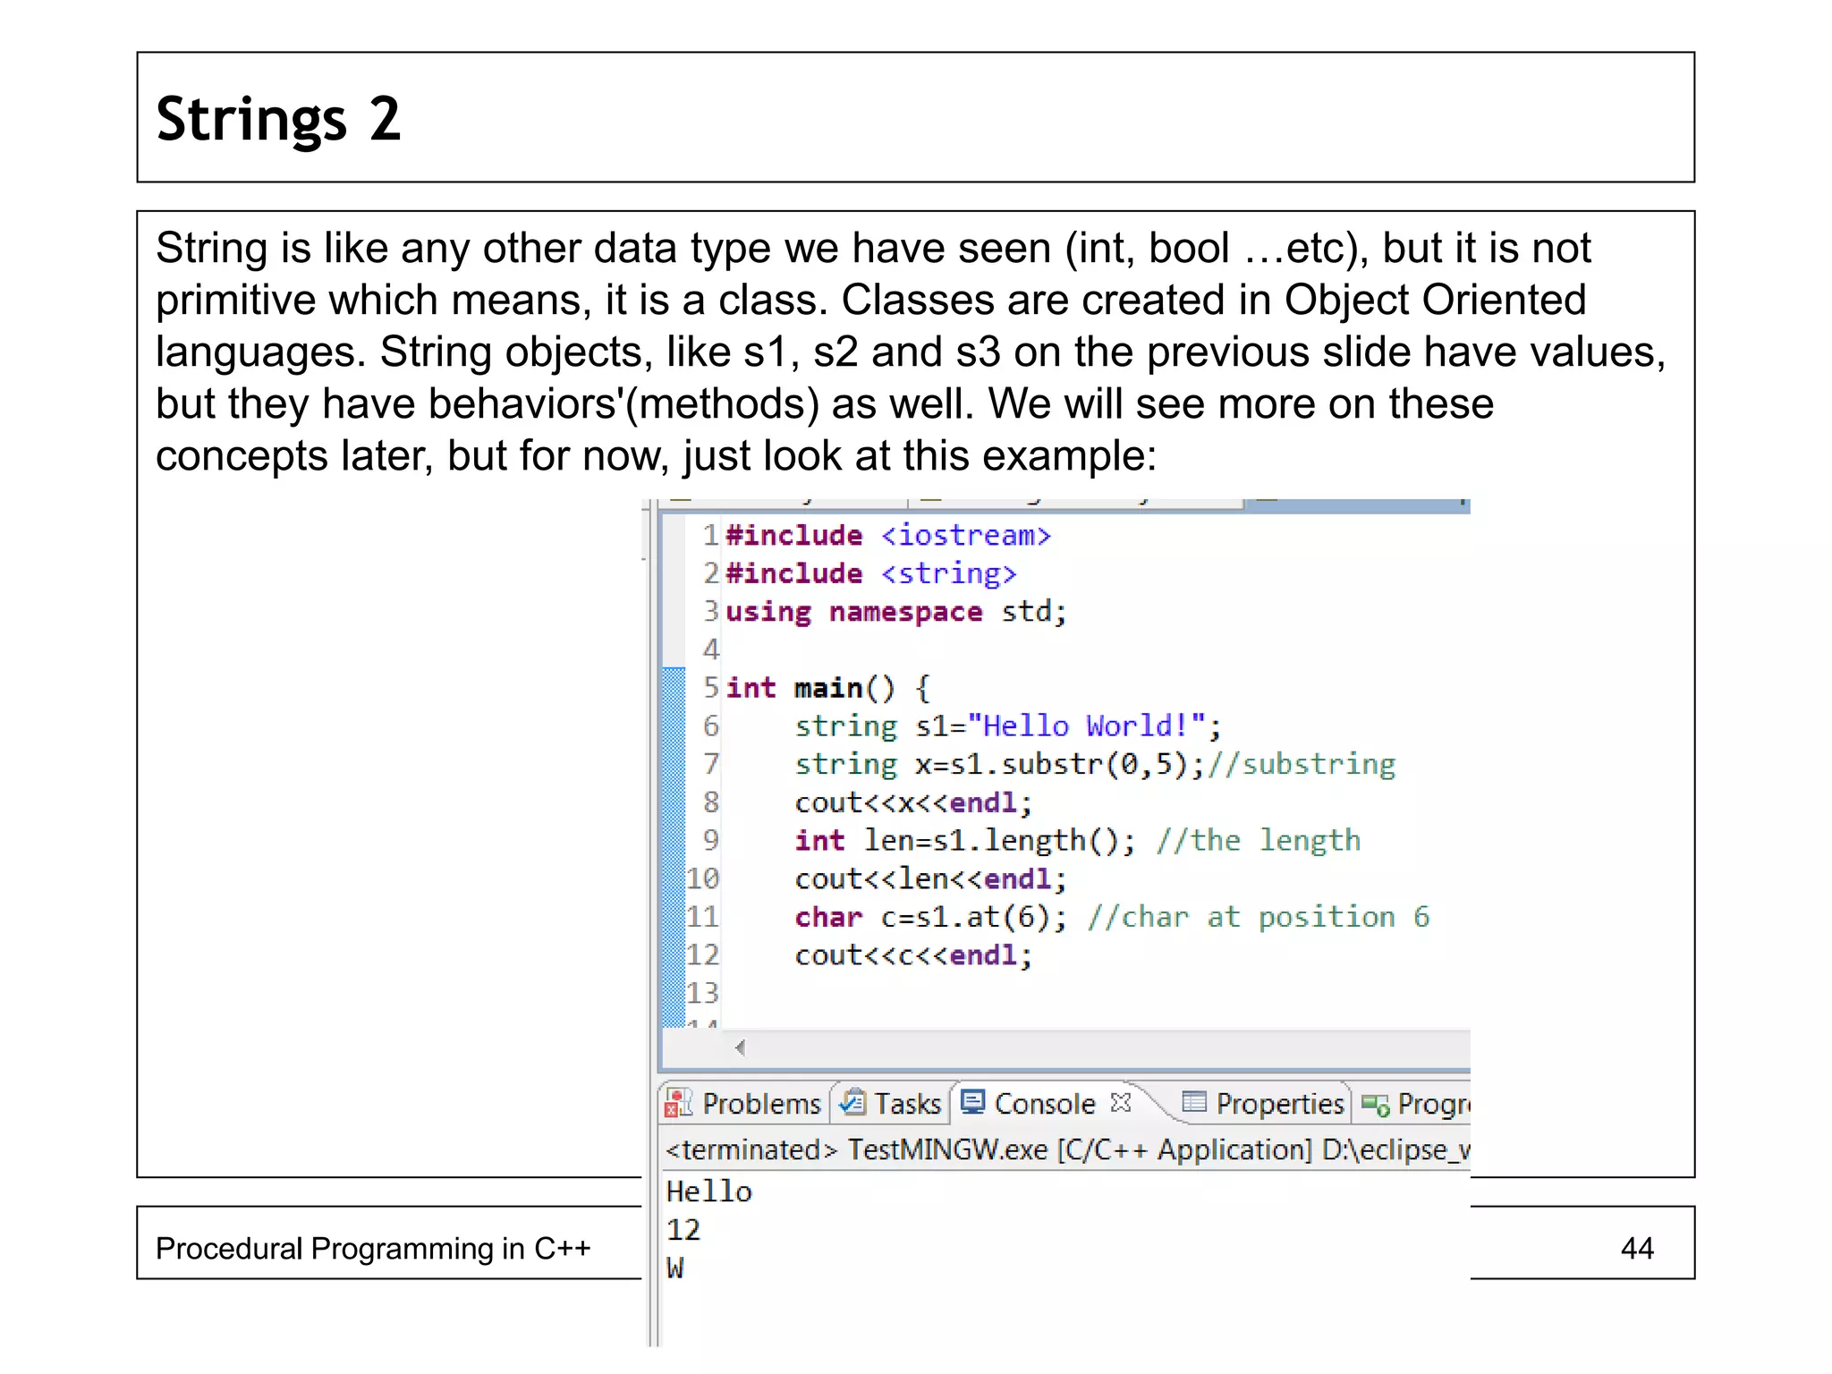The image size is (1832, 1374).
Task: Click the editor's left scroll arrow
Action: [x=740, y=1047]
